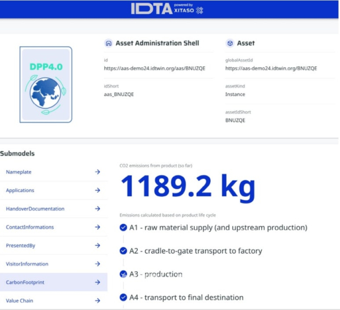Click the arrow icon beside HandoverDocumentation
This screenshot has height=310, width=340.
coord(97,209)
